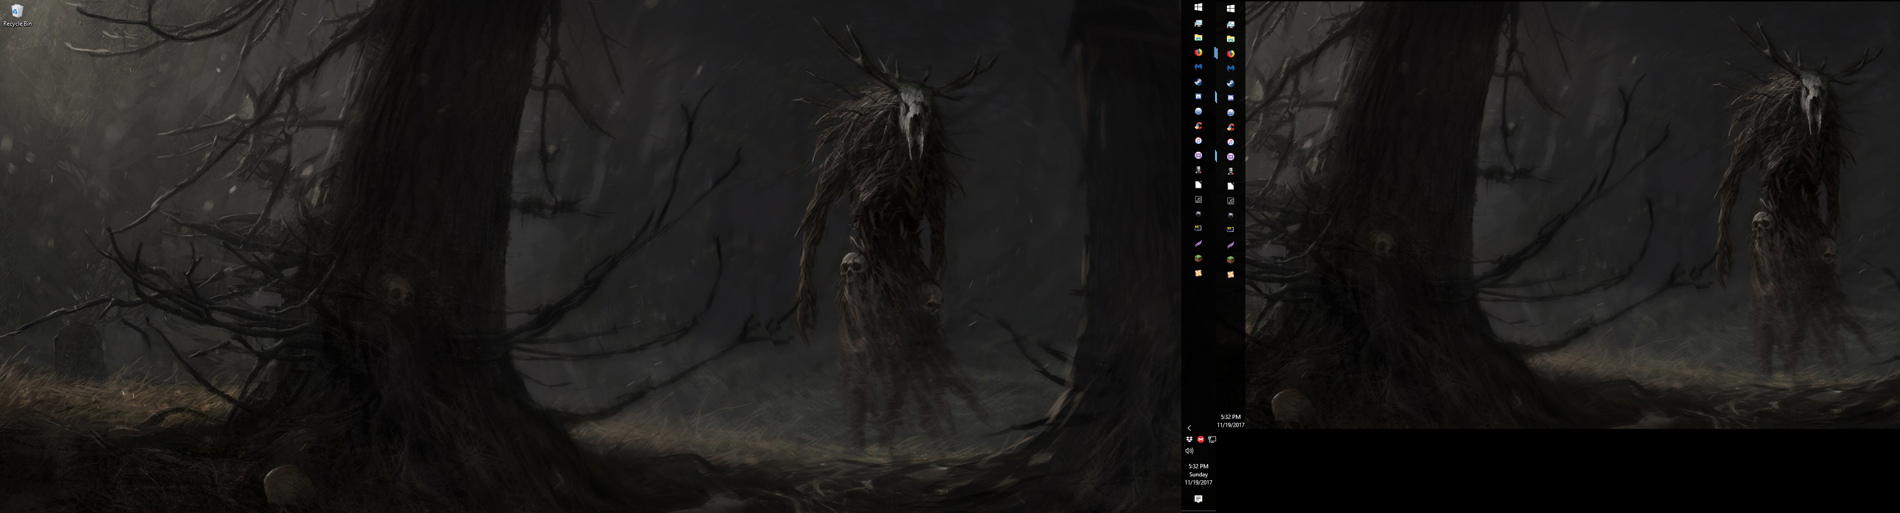Launch Witcher wolf medallion icon on primary taskbar
This screenshot has height=513, width=1900.
pyautogui.click(x=1198, y=215)
